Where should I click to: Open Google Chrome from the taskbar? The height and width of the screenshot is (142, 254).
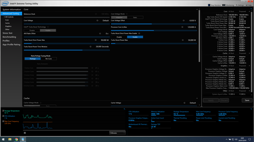click(16, 139)
